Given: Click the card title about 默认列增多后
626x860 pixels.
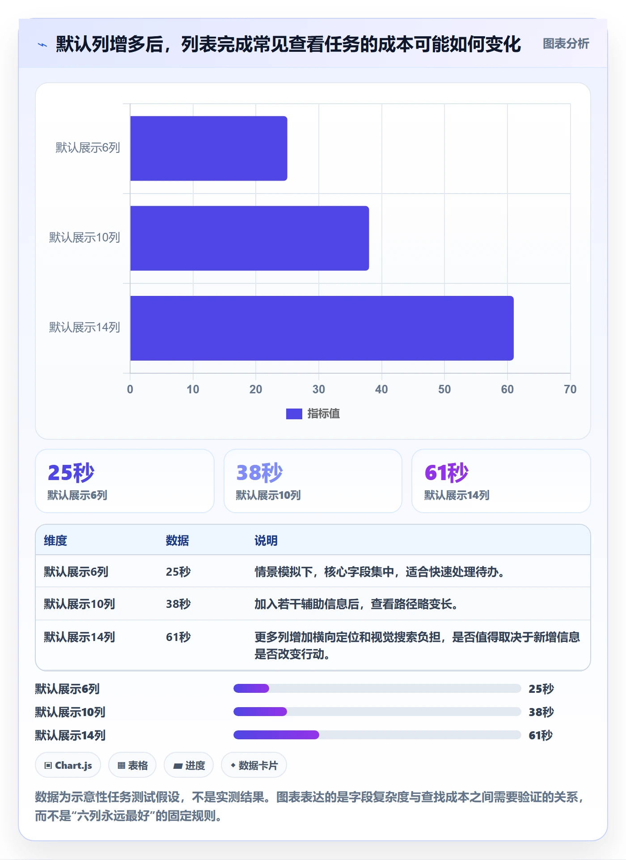Looking at the screenshot, I should coord(288,44).
